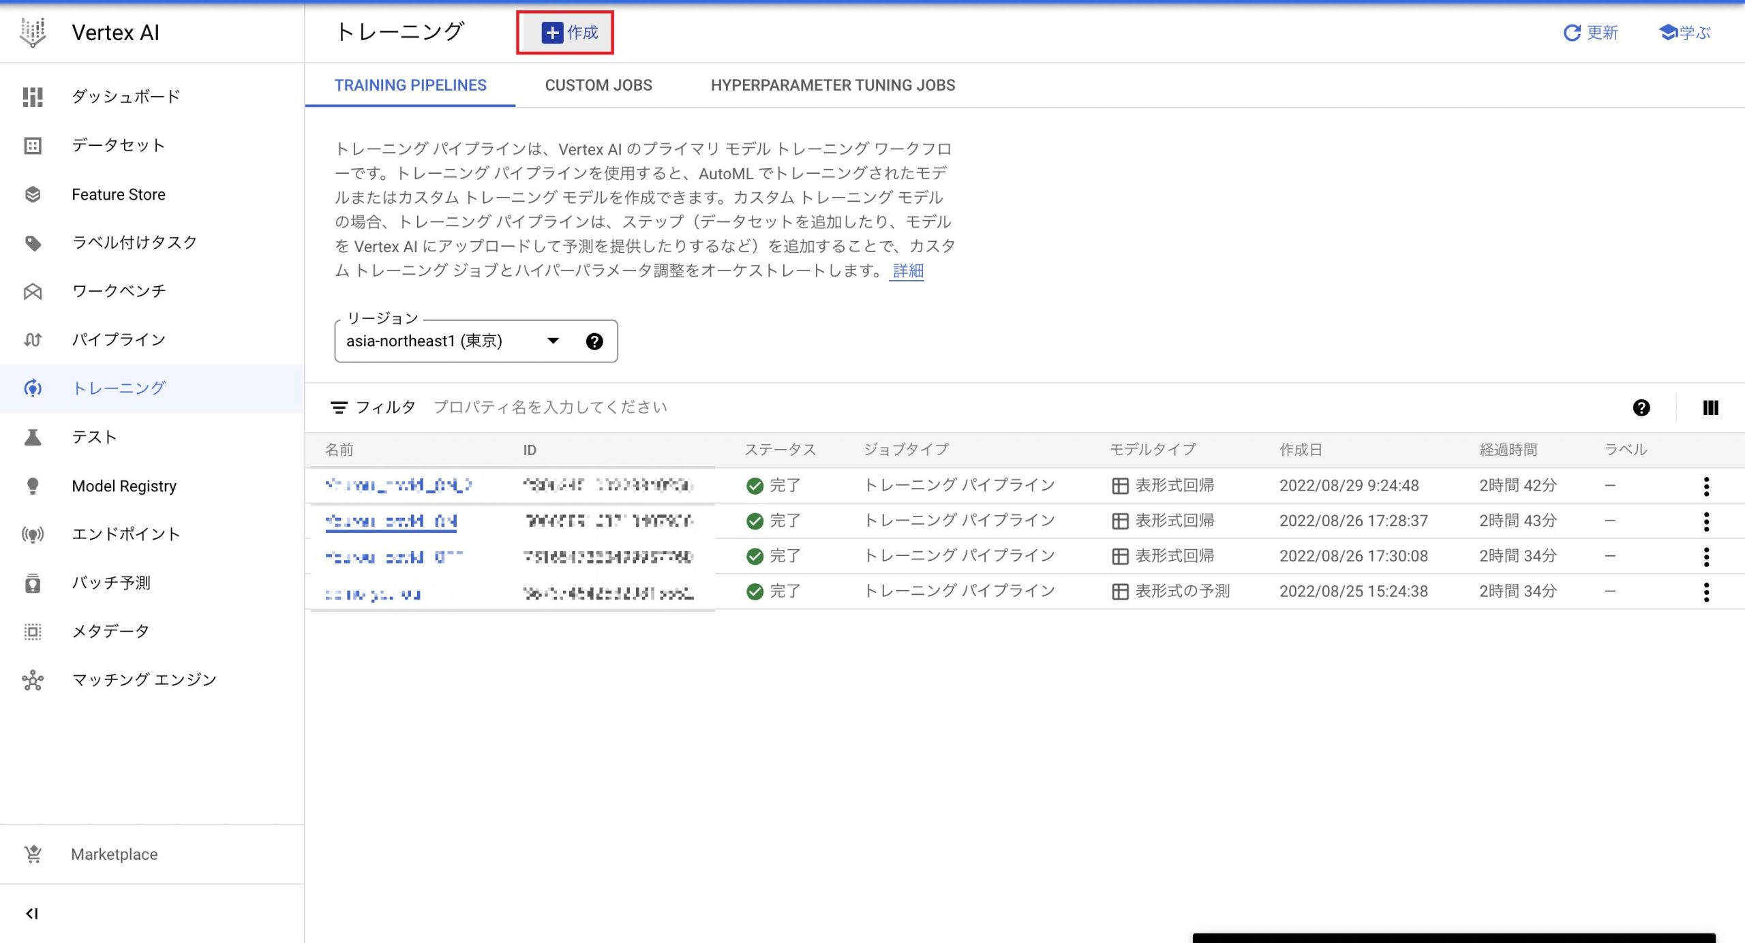This screenshot has height=943, width=1745.
Task: Collapse the navigation sidebar with the arrow
Action: tap(32, 913)
